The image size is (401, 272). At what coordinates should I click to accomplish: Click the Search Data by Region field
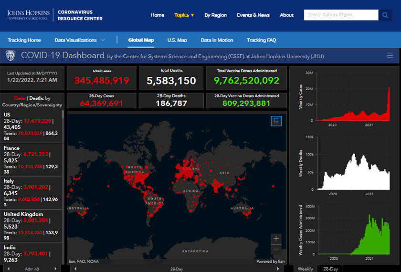341,15
